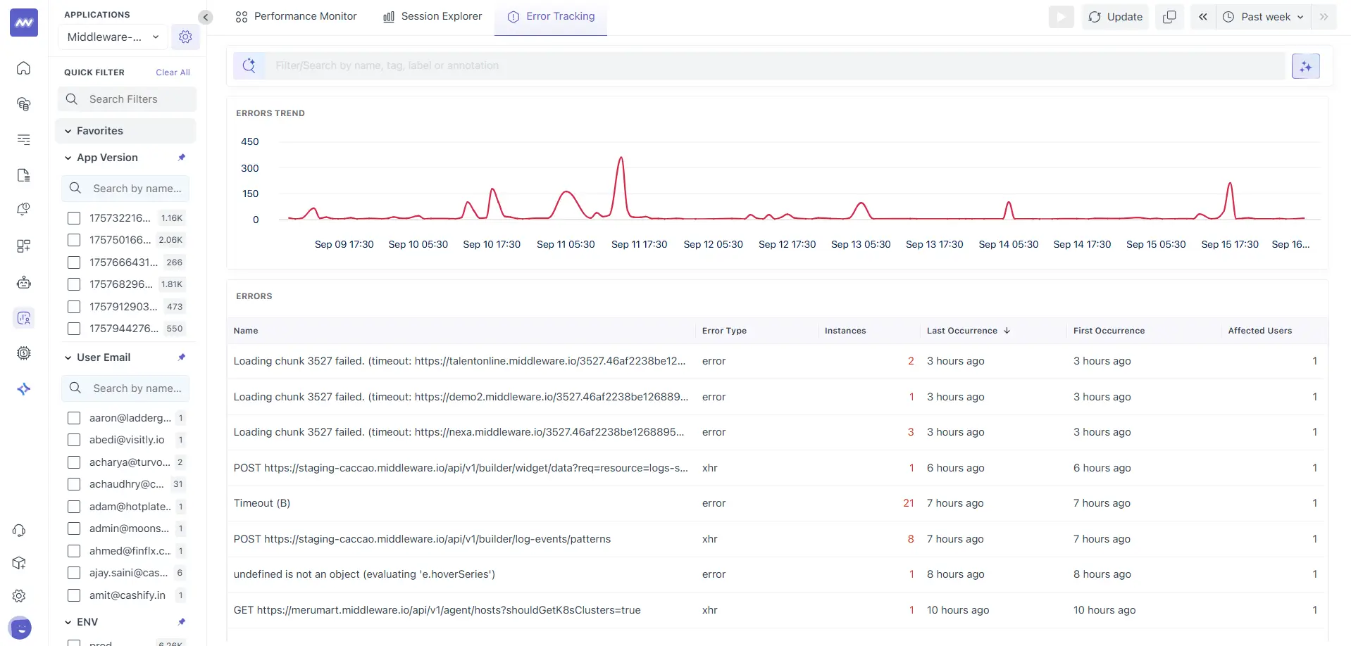This screenshot has height=646, width=1351.
Task: Open the Alerts bell icon in the sidebar
Action: pyautogui.click(x=23, y=209)
